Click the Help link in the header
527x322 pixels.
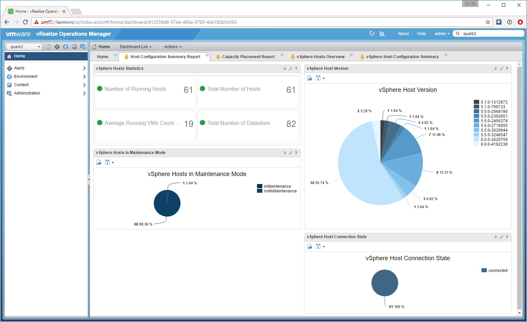[422, 34]
